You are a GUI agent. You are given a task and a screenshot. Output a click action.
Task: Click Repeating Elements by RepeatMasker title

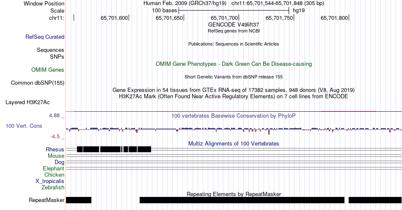234,194
